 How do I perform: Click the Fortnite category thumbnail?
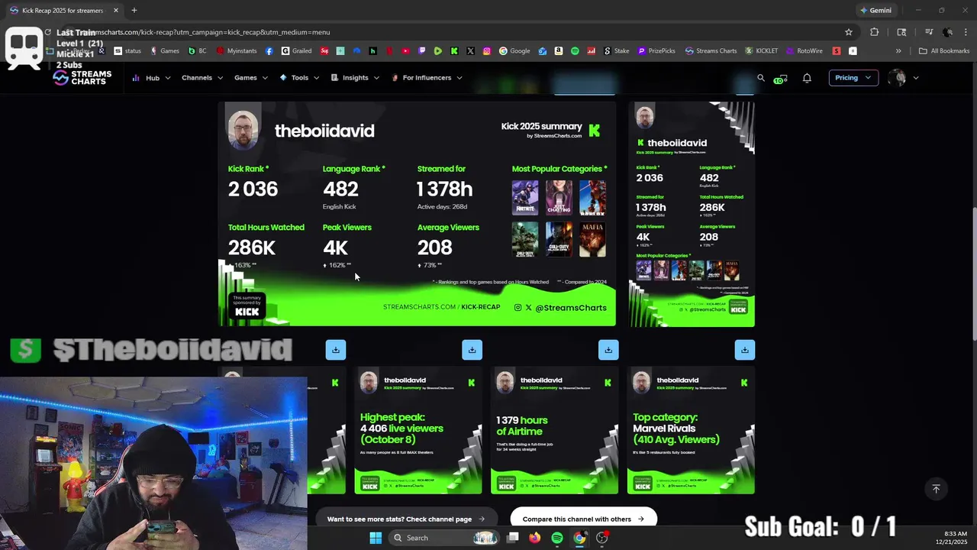tap(525, 198)
